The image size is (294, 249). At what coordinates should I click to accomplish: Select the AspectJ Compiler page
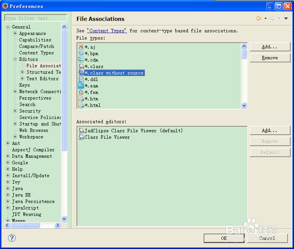[x=33, y=150]
